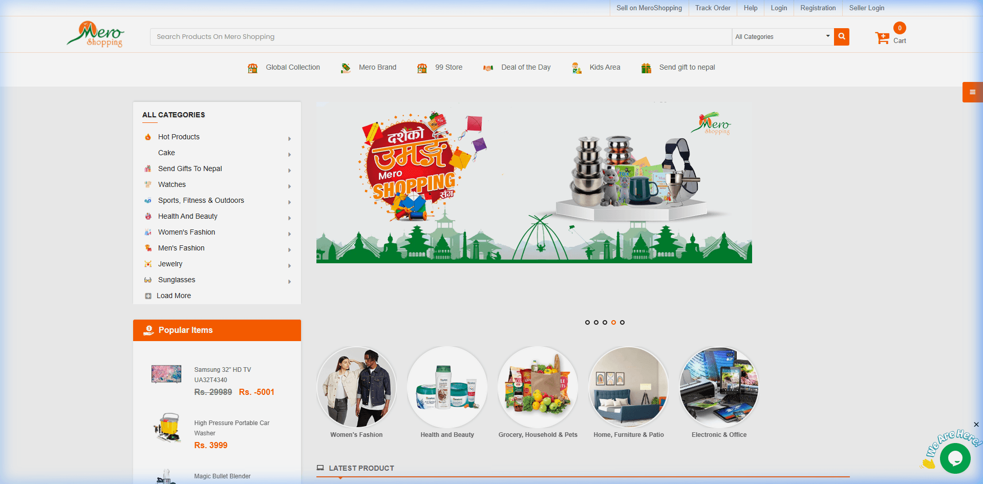
Task: Click the Kids Area icon
Action: point(576,68)
